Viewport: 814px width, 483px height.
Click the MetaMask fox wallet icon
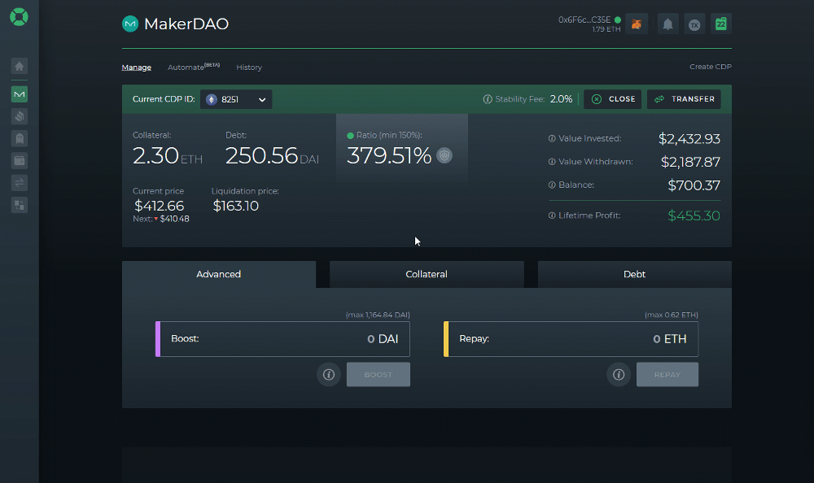click(637, 24)
